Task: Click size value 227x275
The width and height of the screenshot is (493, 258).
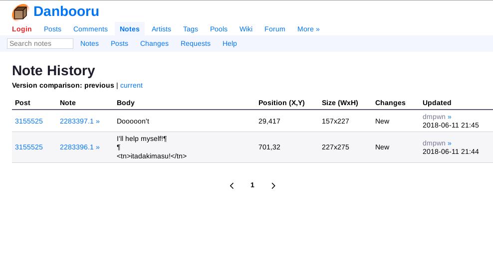Action: [335, 147]
